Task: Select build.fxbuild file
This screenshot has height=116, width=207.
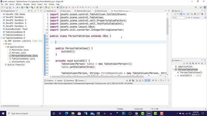Action: click(x=16, y=64)
